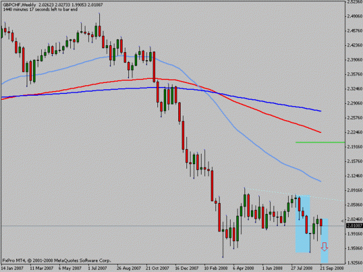
Task: Click the 2.25760 price axis label
Action: 354,118
